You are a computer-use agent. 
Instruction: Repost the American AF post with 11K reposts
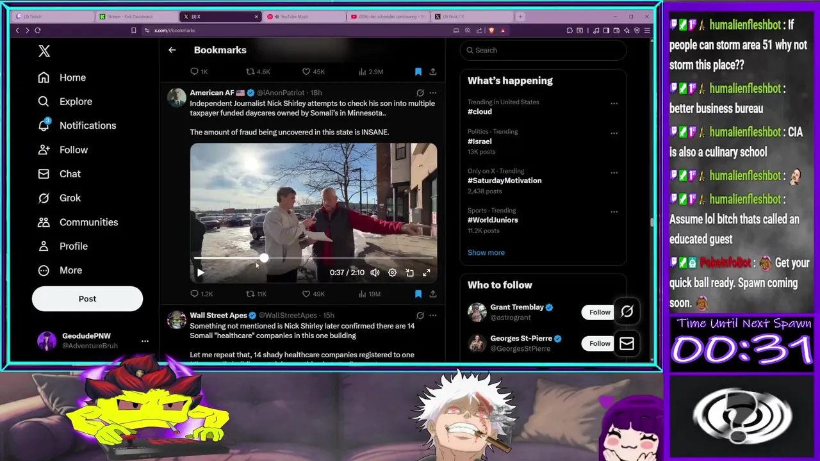(x=256, y=294)
